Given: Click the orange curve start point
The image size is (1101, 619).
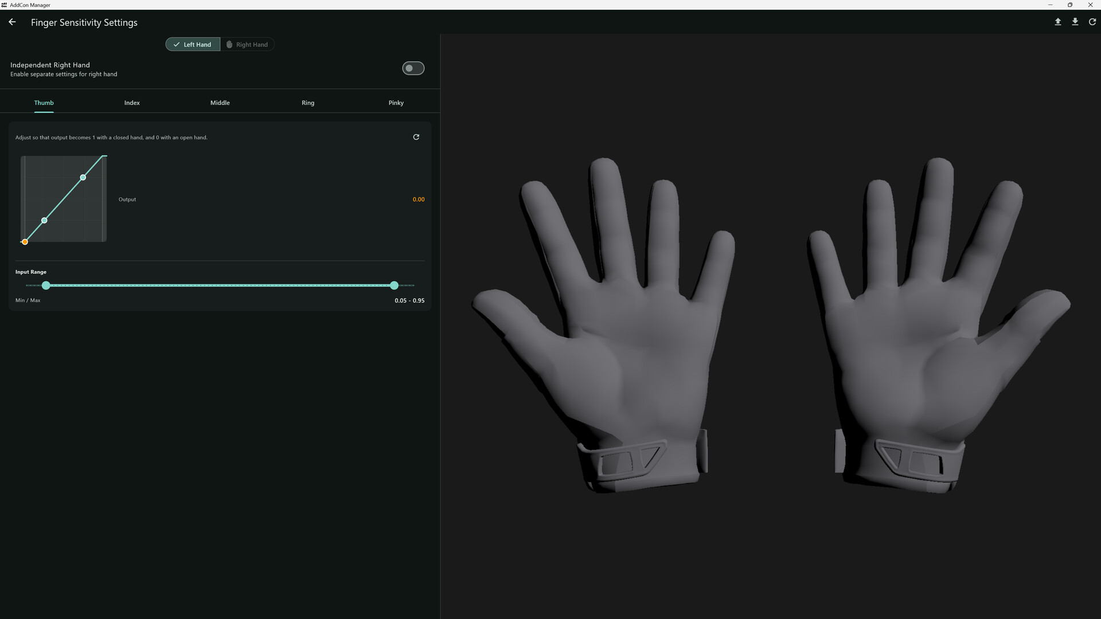Looking at the screenshot, I should [25, 242].
